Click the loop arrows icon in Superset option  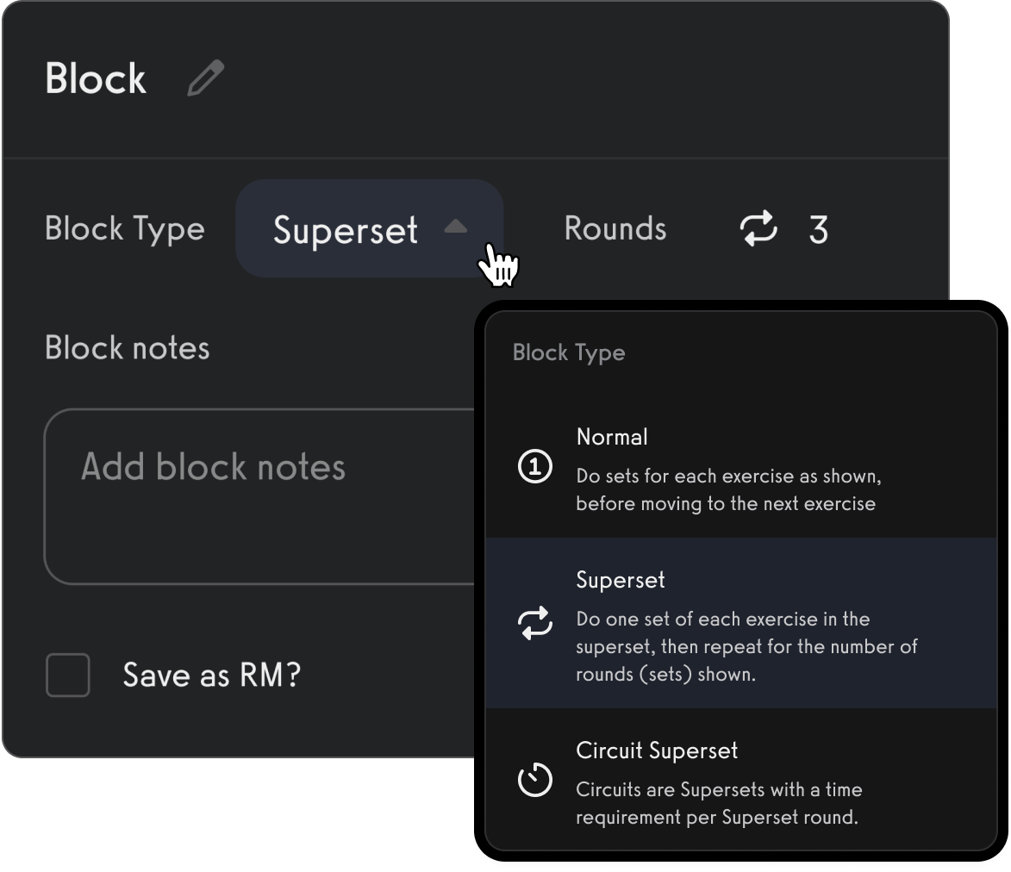[534, 623]
